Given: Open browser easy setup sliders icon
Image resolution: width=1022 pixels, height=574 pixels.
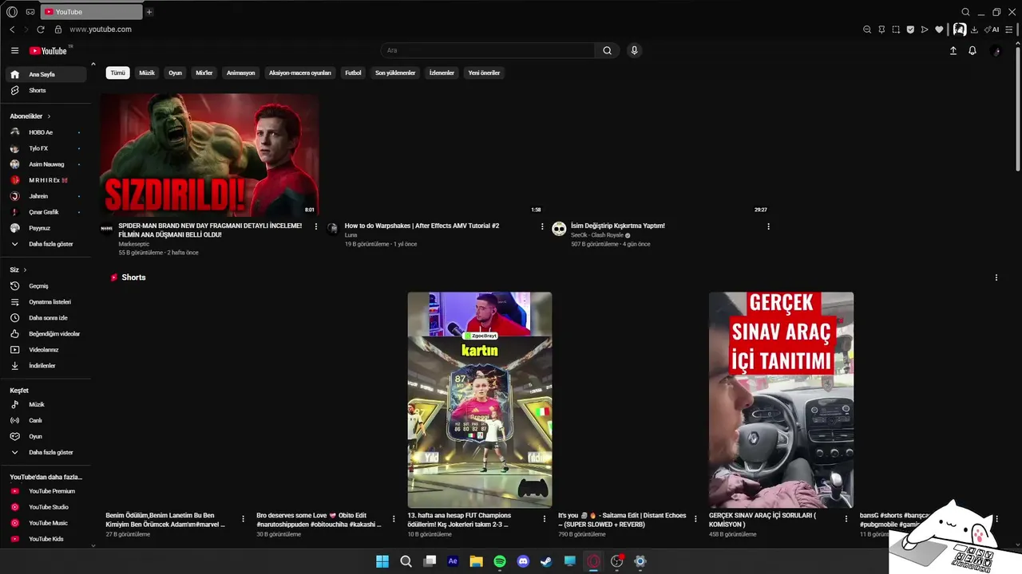Looking at the screenshot, I should click(1009, 29).
